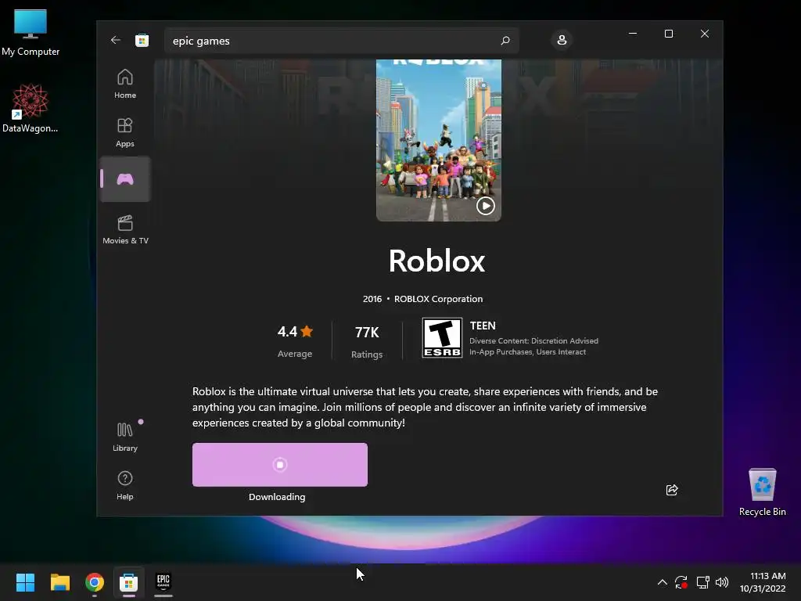
Task: Open the ROBLOX Corporation publisher link
Action: tap(438, 299)
